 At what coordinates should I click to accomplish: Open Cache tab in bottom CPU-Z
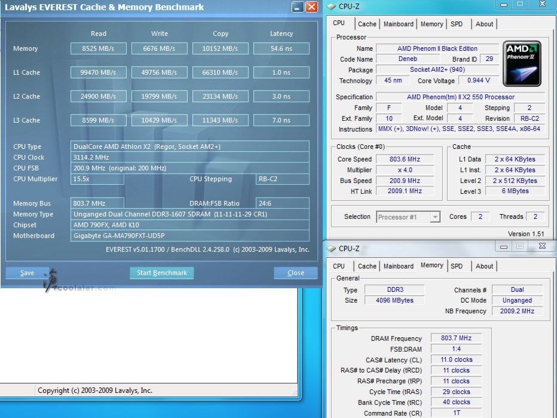pyautogui.click(x=367, y=266)
